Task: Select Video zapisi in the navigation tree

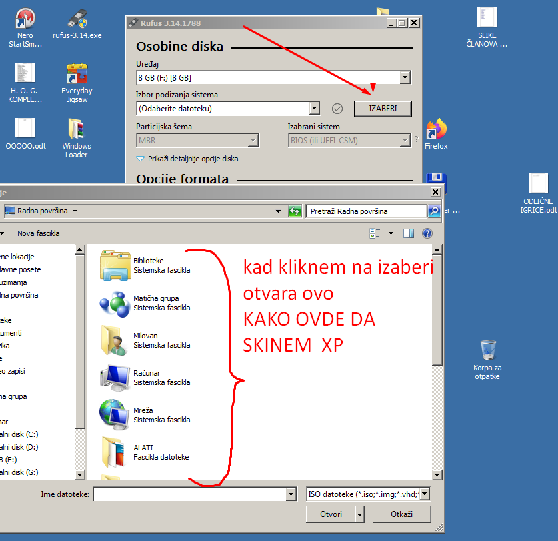Action: click(x=13, y=371)
